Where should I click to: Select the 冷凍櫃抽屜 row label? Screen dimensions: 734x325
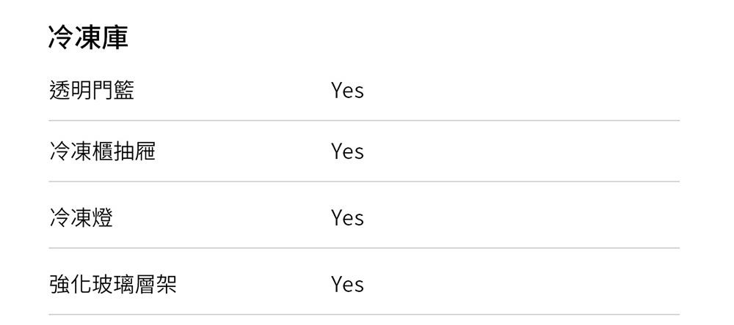102,151
